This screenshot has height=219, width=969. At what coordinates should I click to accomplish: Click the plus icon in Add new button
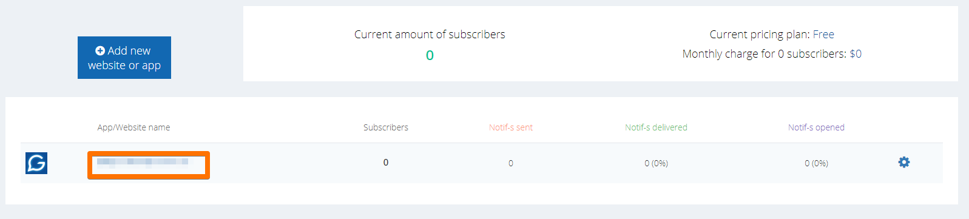[x=100, y=51]
